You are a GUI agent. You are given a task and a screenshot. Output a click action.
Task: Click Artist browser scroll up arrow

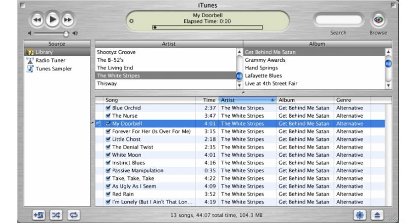point(239,52)
